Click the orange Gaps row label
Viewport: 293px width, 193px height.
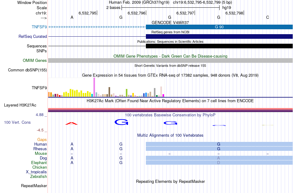pyautogui.click(x=42, y=139)
